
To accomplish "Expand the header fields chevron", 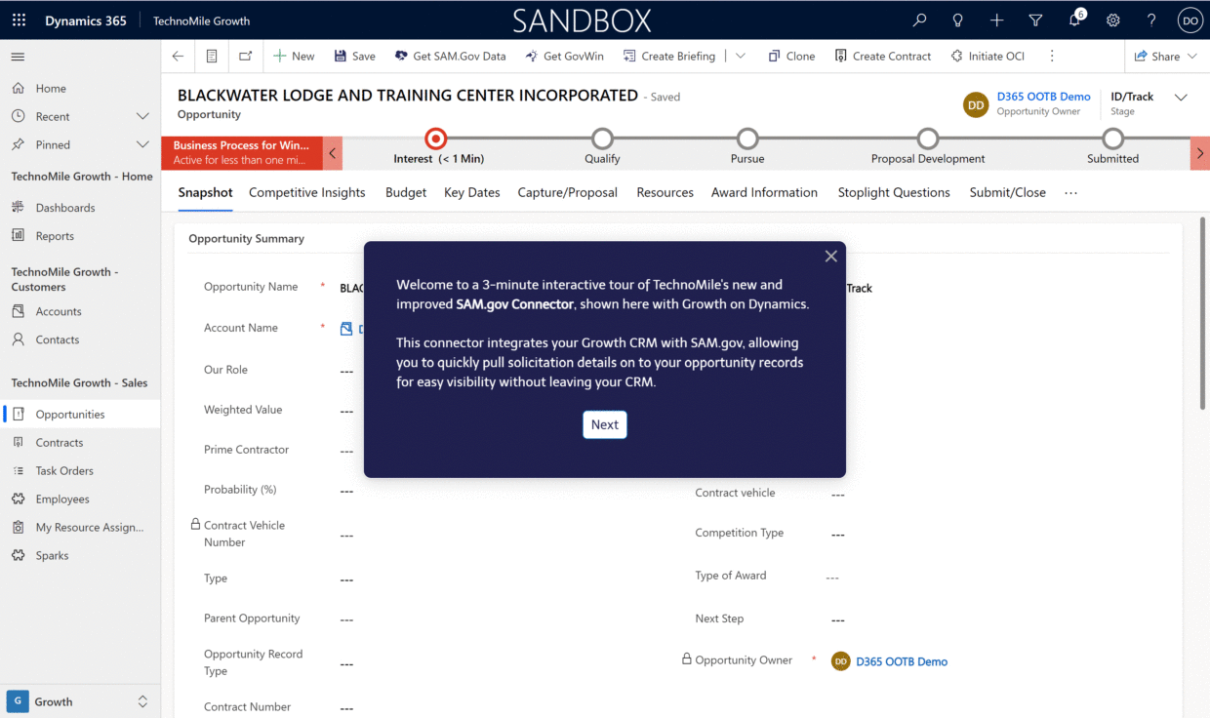I will click(1181, 98).
